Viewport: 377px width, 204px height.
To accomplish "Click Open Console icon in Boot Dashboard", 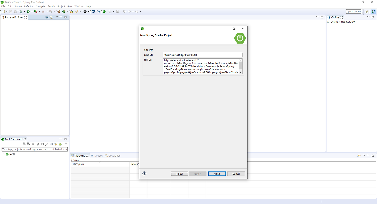I will [x=42, y=144].
